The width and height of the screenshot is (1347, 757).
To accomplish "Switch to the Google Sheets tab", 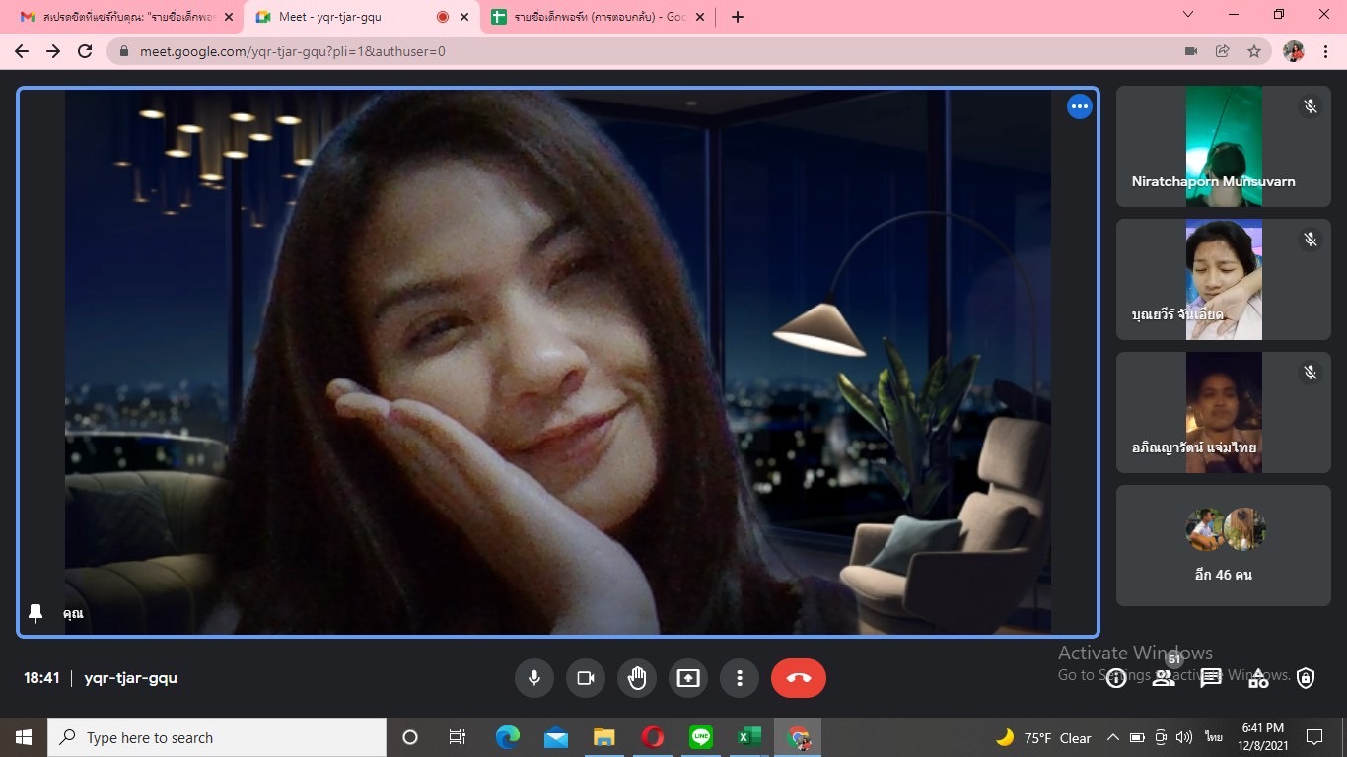I will click(x=598, y=17).
